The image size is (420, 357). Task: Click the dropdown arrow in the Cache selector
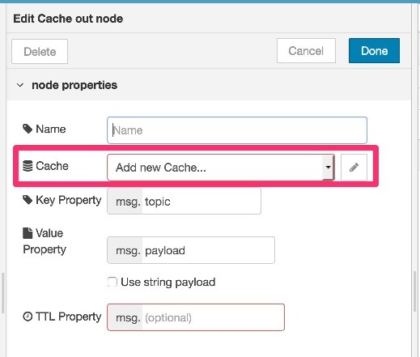point(328,168)
